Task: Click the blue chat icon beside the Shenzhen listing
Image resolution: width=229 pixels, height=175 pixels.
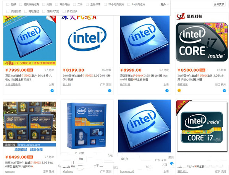Action: [172, 164]
